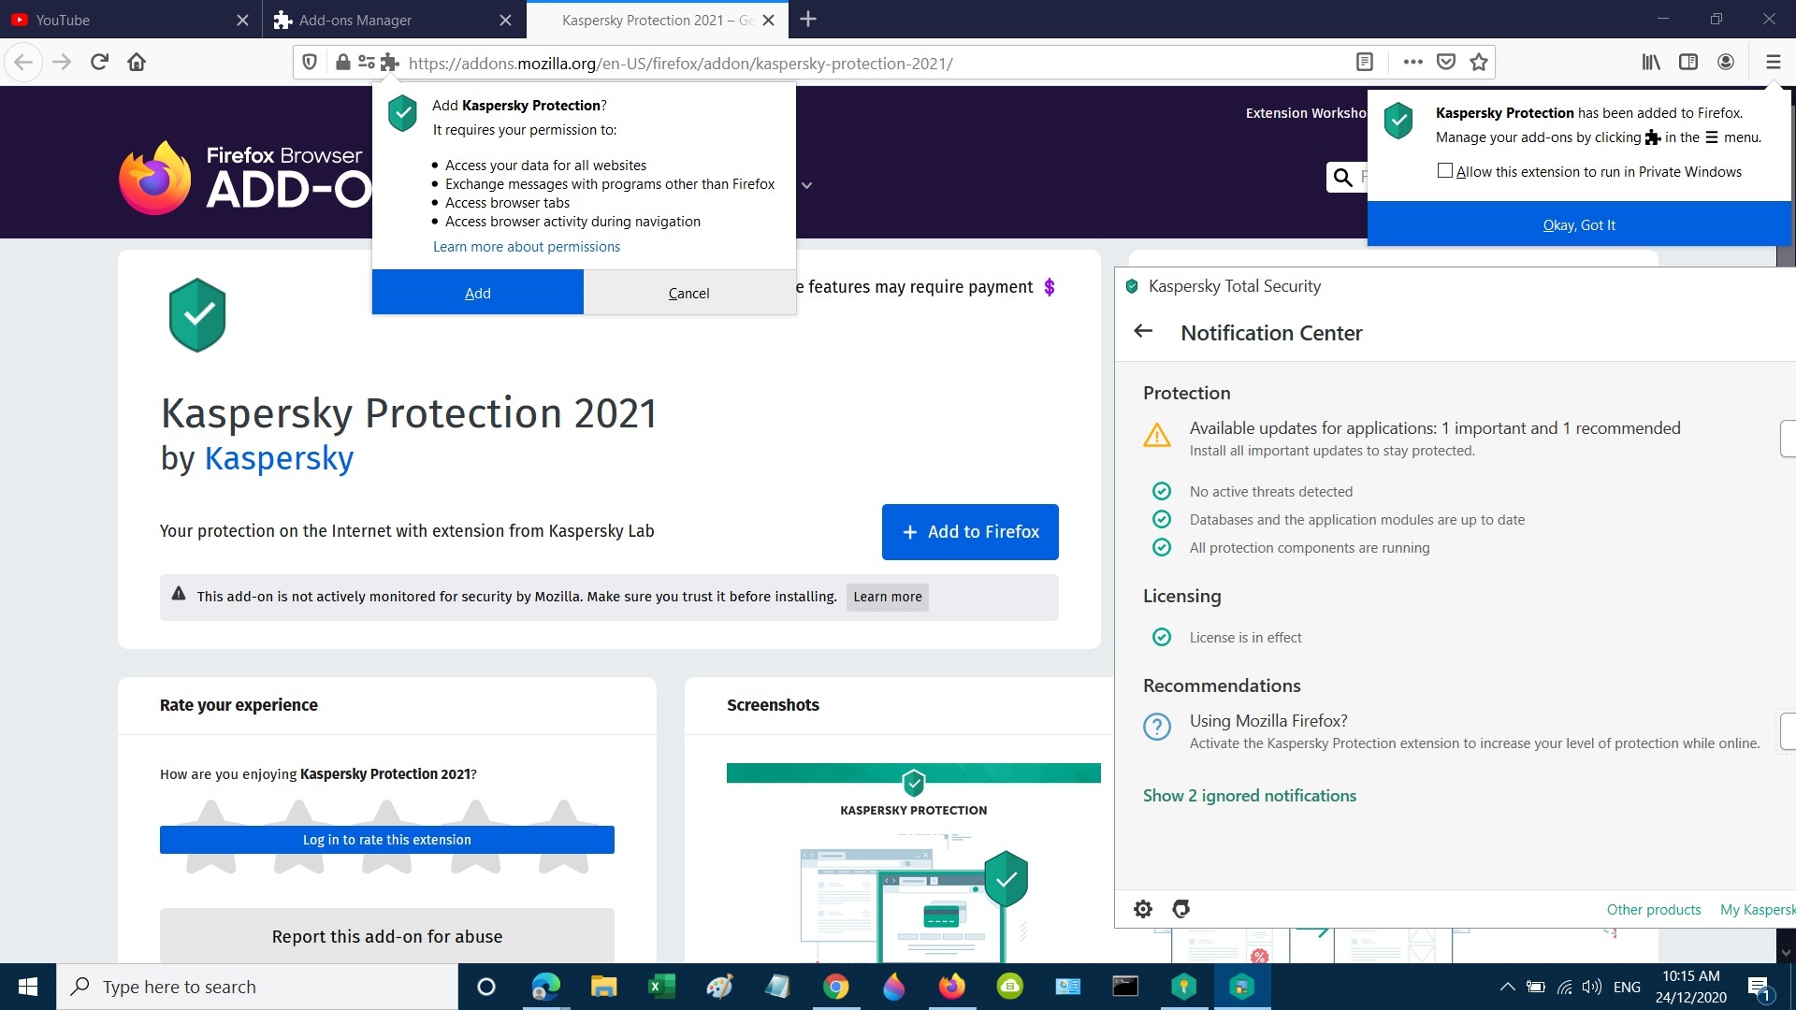The image size is (1796, 1010).
Task: Click Add in the permission prompt
Action: 478,293
